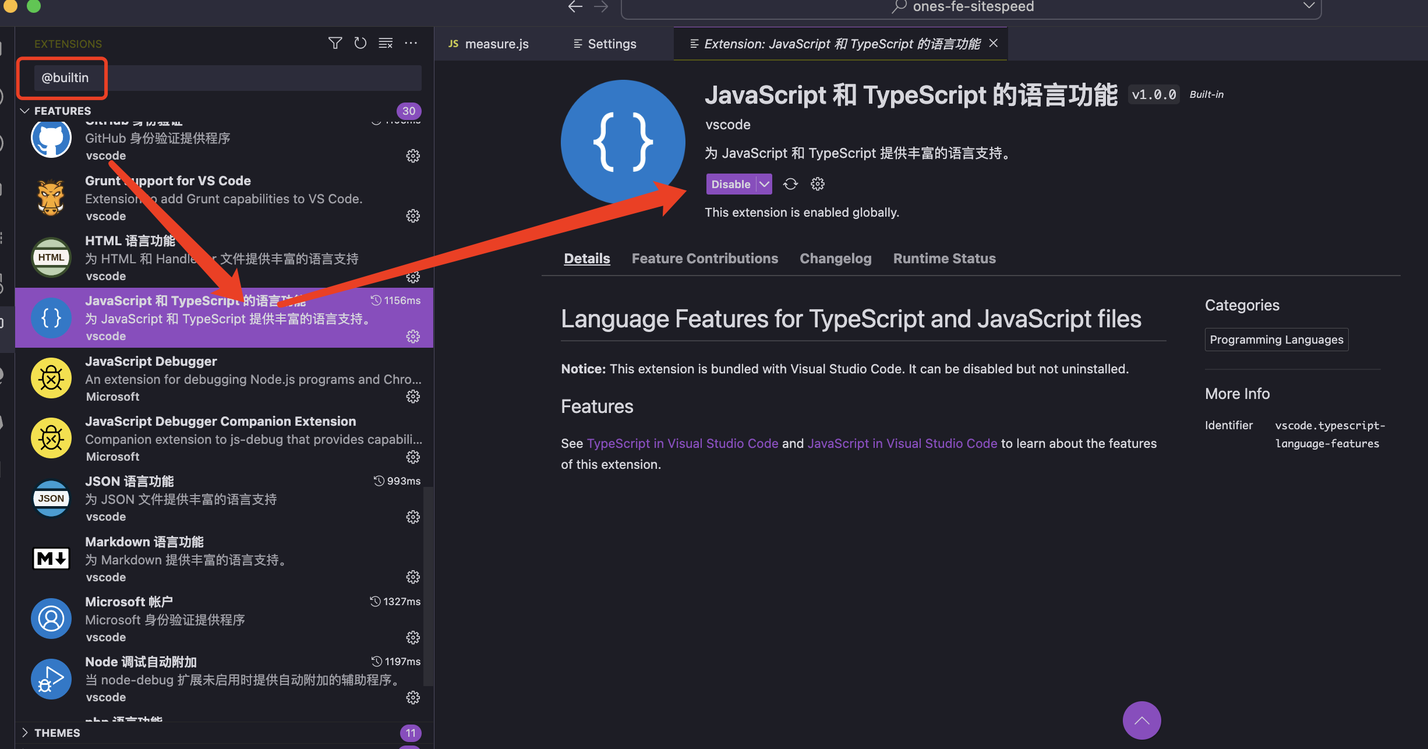Click the 1327ms activation time label
1428x749 pixels.
click(x=395, y=602)
